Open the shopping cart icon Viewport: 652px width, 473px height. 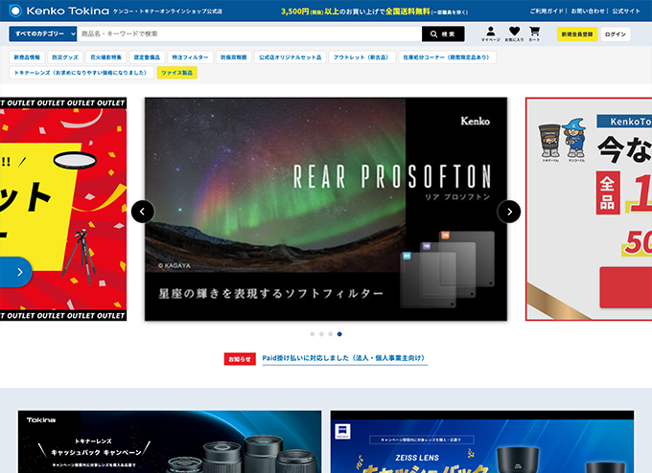pyautogui.click(x=534, y=34)
